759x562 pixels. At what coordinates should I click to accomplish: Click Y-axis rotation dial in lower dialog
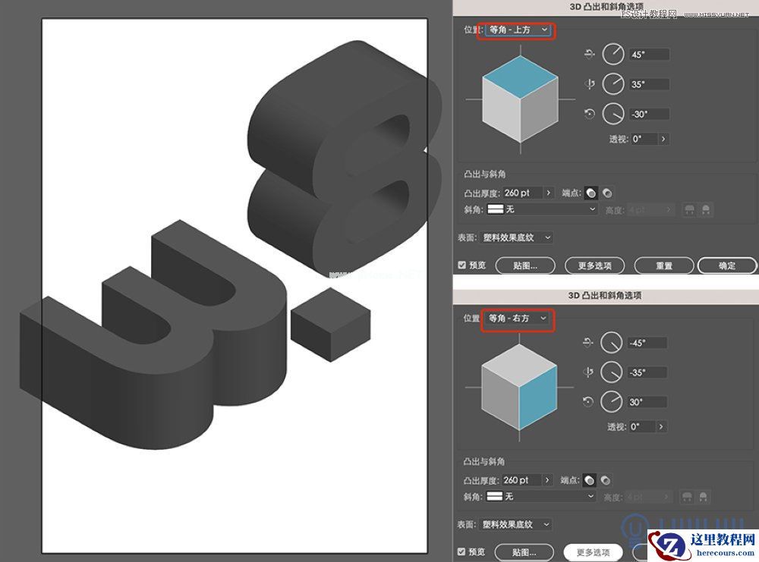tap(611, 372)
